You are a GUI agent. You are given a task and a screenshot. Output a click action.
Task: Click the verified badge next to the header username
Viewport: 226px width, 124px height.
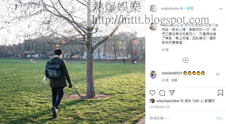point(181,8)
